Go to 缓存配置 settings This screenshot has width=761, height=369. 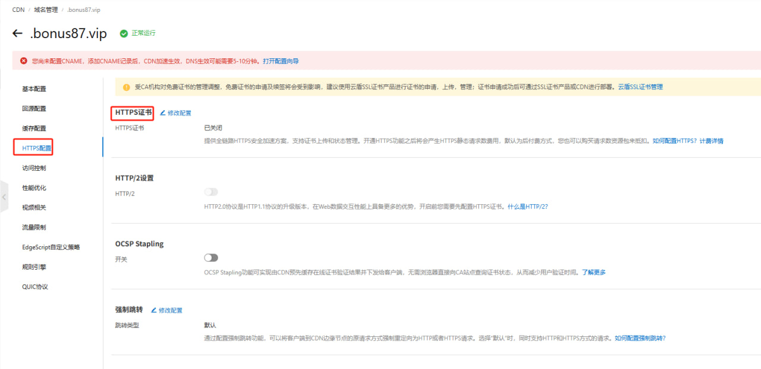tap(34, 129)
